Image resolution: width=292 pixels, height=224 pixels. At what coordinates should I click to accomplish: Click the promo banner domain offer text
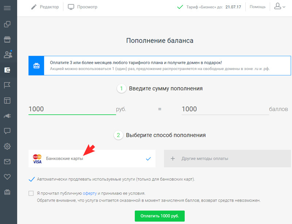136,63
